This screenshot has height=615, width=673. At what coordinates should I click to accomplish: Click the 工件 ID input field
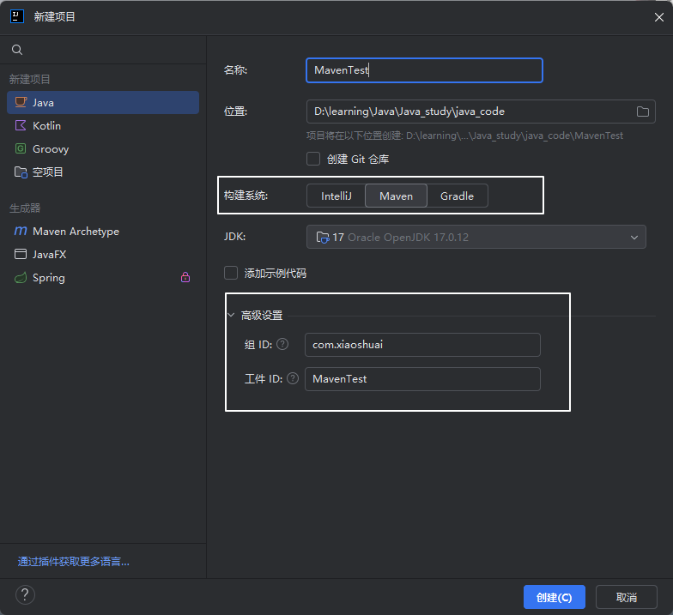(422, 379)
